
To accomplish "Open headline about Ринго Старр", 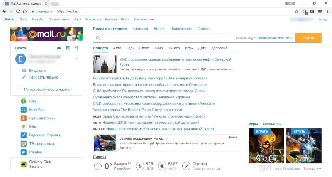I will coord(138,110).
